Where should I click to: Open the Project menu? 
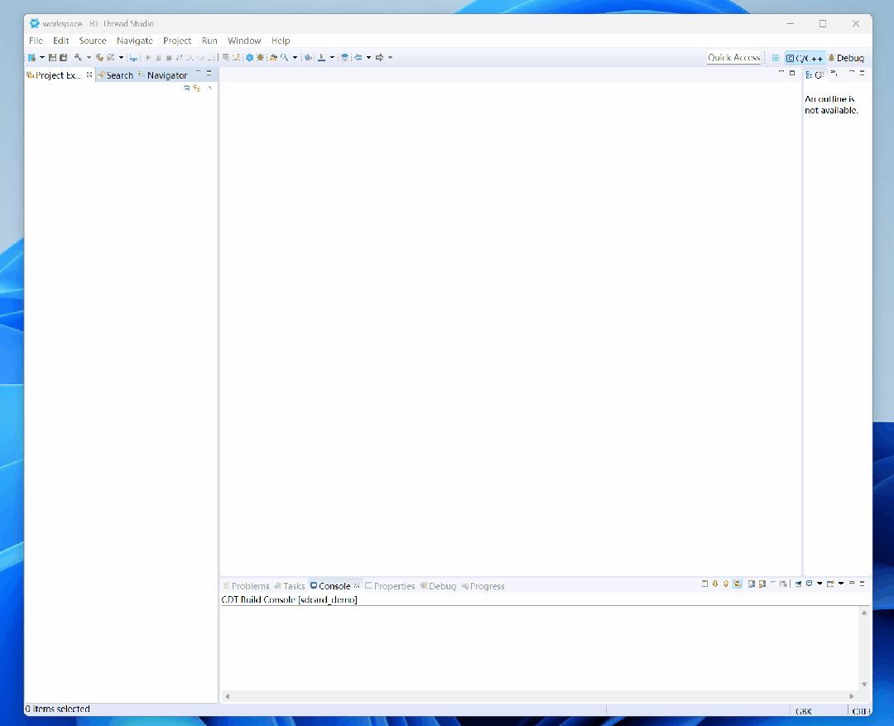[x=177, y=41]
